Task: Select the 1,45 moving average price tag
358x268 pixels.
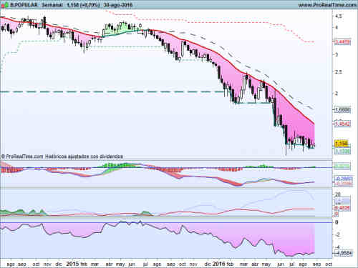Action: pyautogui.click(x=342, y=124)
